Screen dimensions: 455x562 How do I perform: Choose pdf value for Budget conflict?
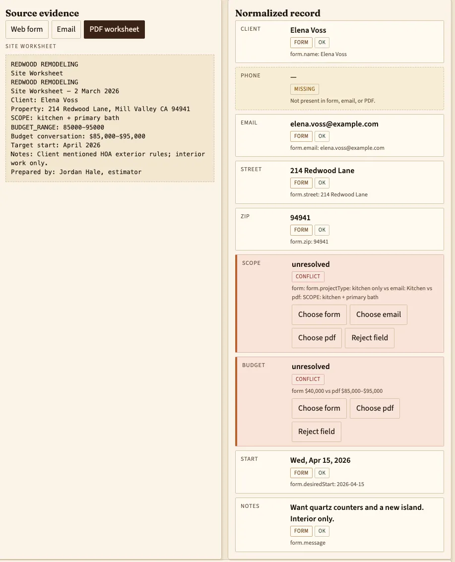pyautogui.click(x=375, y=408)
